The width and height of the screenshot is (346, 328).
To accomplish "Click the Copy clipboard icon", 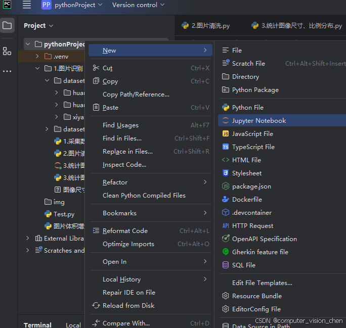I will tap(96, 81).
